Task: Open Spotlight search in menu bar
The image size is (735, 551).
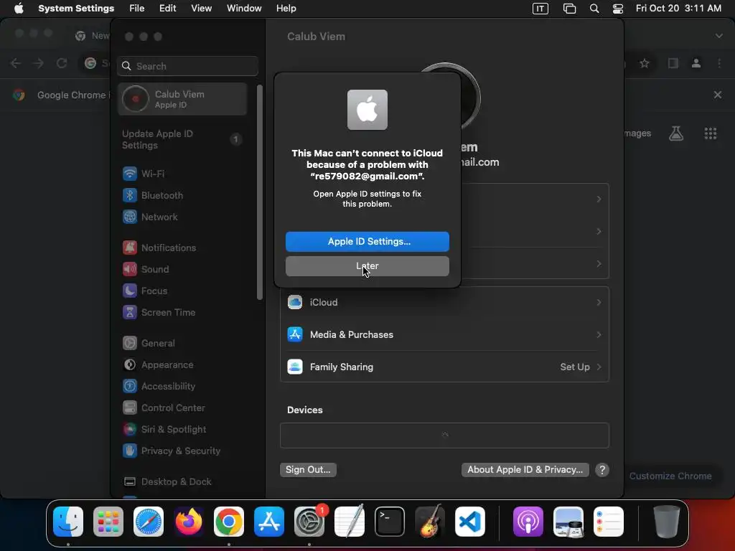Action: tap(594, 9)
